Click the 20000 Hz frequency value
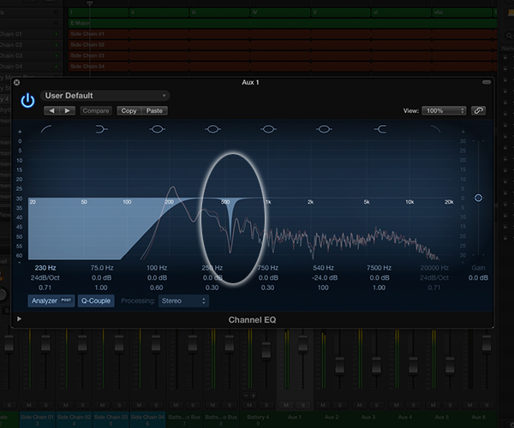The width and height of the screenshot is (514, 428). pyautogui.click(x=434, y=268)
